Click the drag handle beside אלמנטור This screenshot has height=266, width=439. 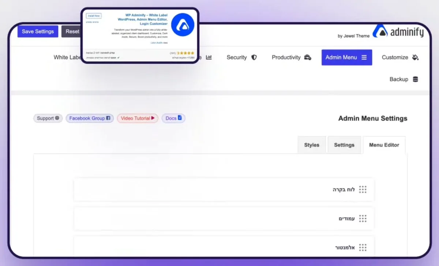pyautogui.click(x=363, y=248)
